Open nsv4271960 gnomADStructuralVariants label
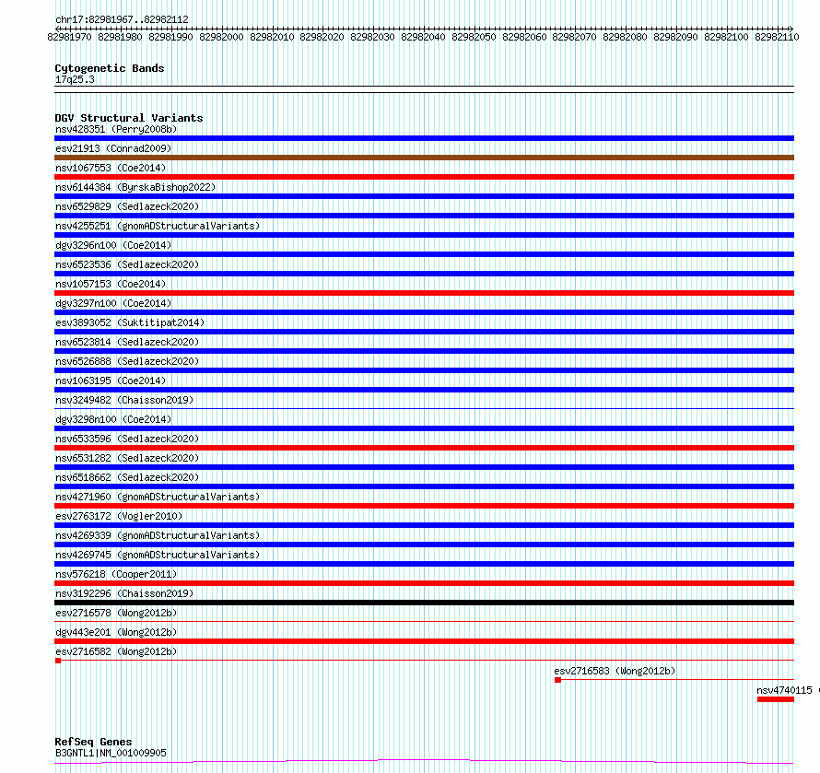Screen dimensions: 820x773 click(x=158, y=497)
